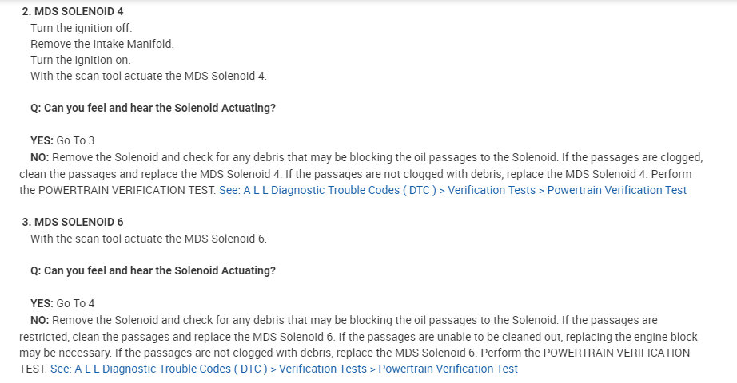Click the '2. MDS SOLENOID 4' heading
This screenshot has width=737, height=383.
pyautogui.click(x=73, y=11)
